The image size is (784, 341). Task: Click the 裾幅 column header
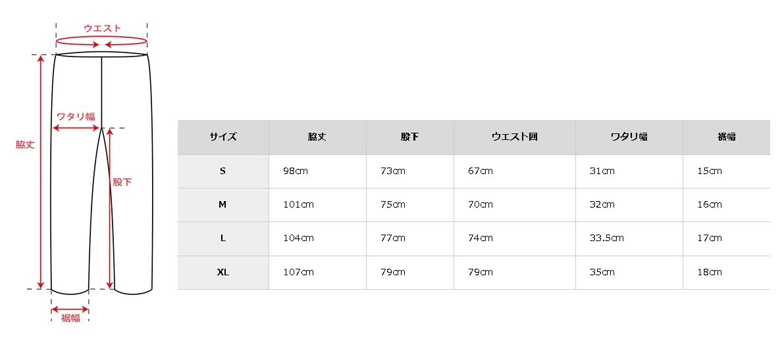click(726, 137)
